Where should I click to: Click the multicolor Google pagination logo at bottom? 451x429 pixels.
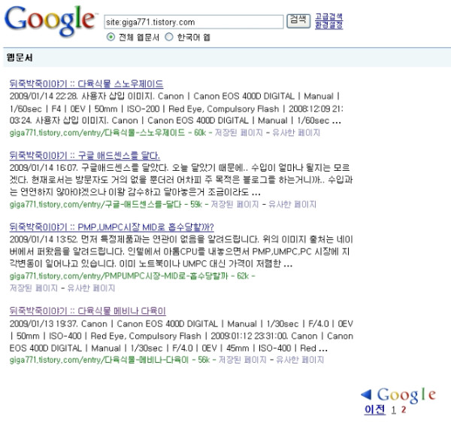point(406,395)
